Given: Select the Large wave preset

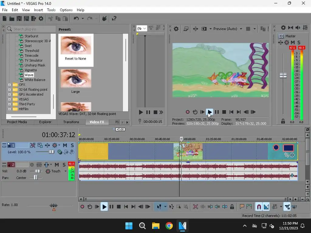Looking at the screenshot, I should point(76,81).
